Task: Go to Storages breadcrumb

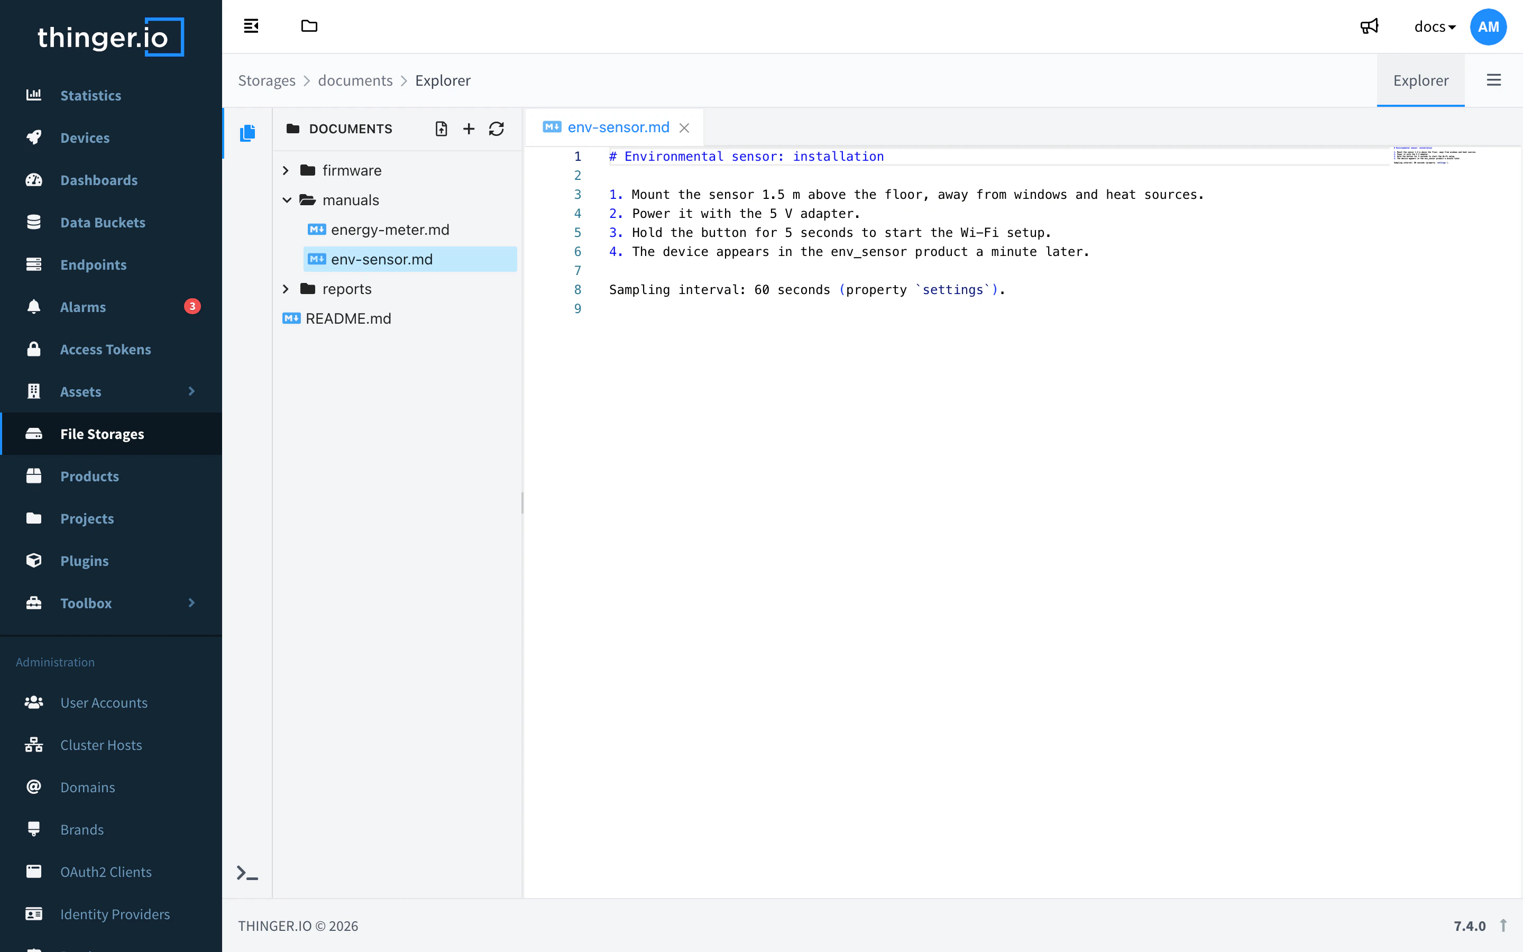Action: (x=267, y=80)
